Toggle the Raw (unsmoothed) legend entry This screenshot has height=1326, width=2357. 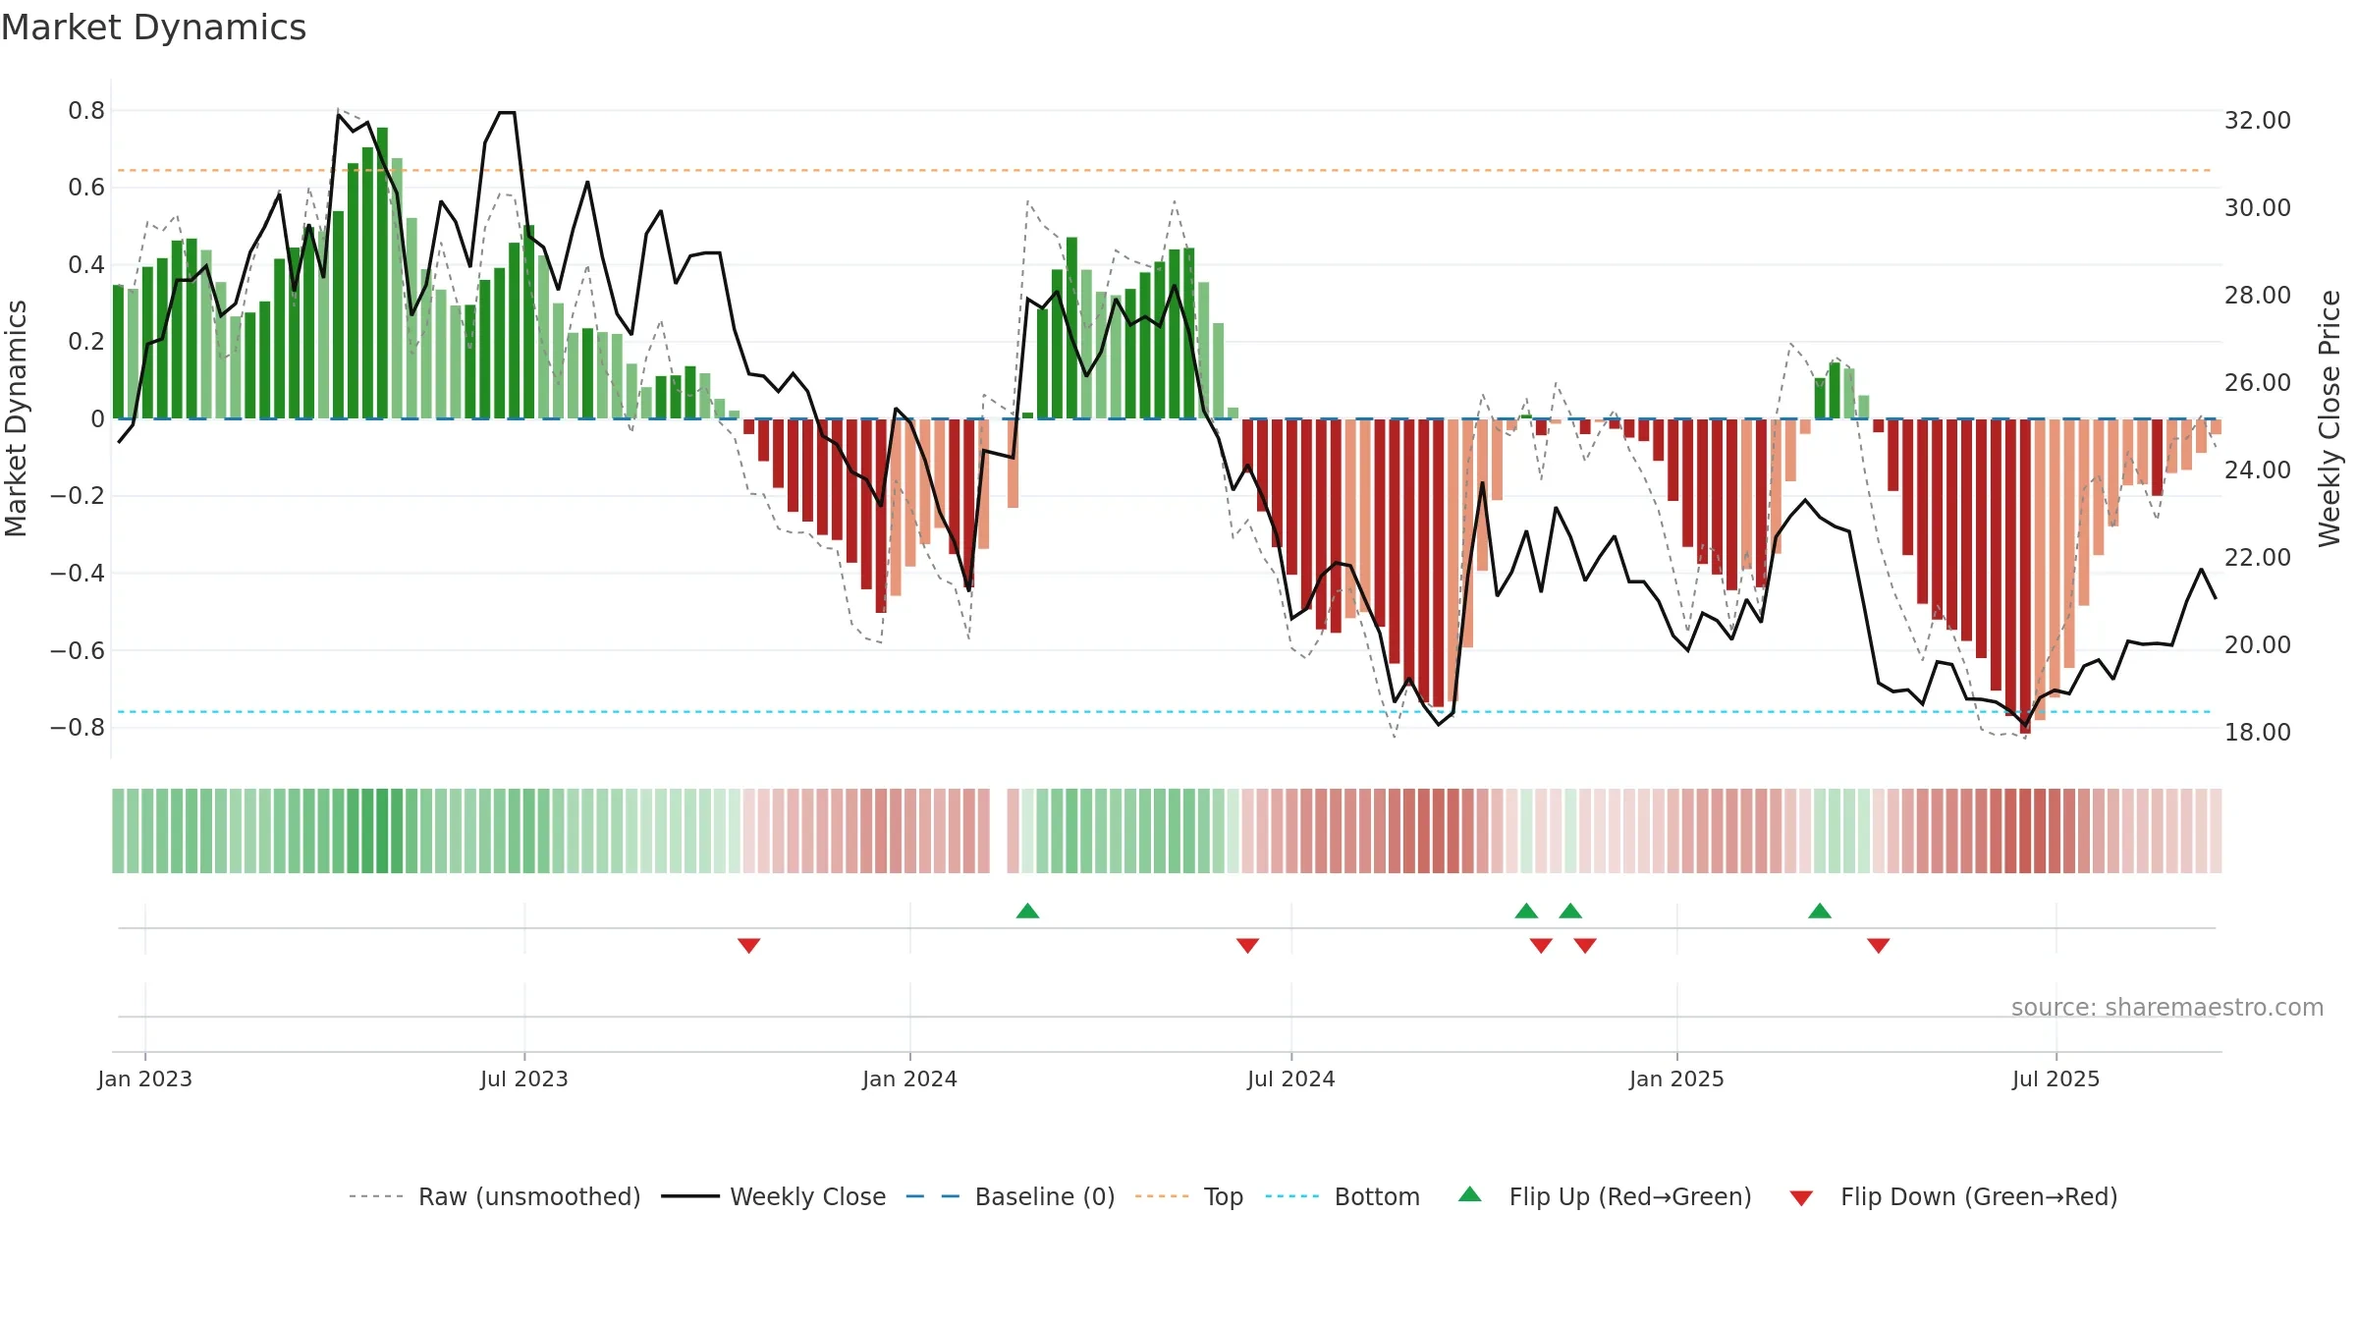(495, 1196)
